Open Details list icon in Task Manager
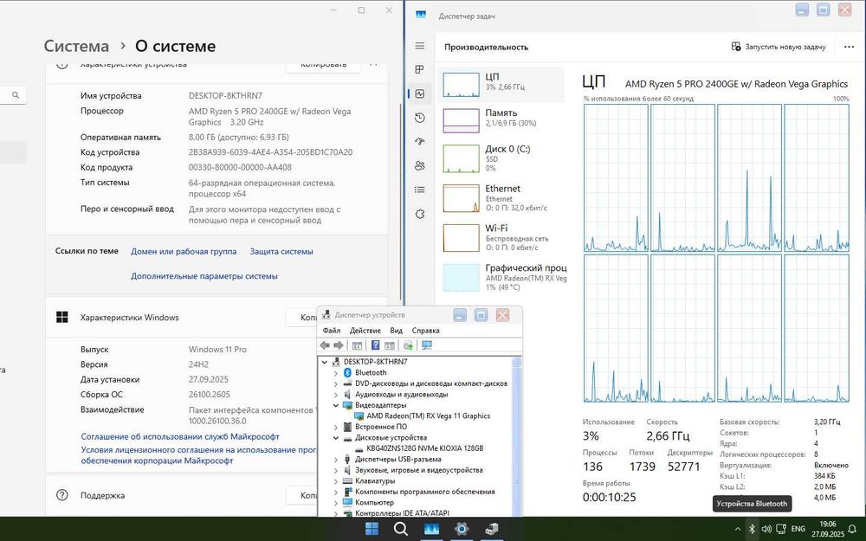 (x=420, y=190)
